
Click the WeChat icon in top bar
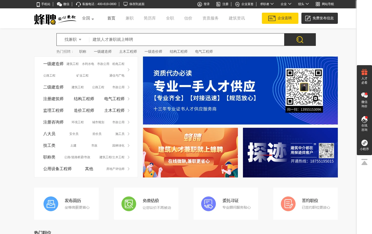coord(59,4)
